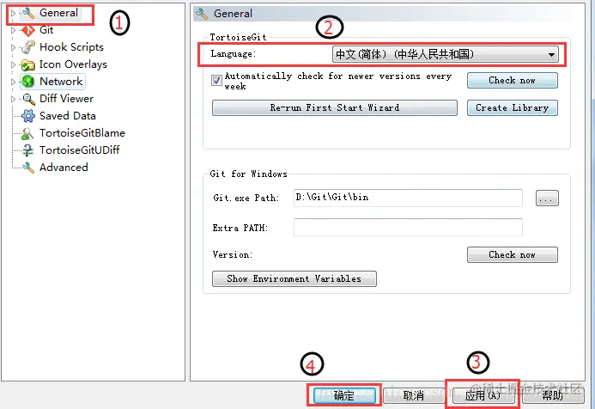Select the Advanced settings page
Viewport: 595px width, 409px height.
(x=64, y=168)
